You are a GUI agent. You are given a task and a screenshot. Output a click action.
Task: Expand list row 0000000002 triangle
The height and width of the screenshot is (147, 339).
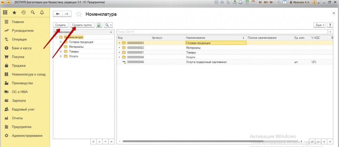(x=119, y=48)
